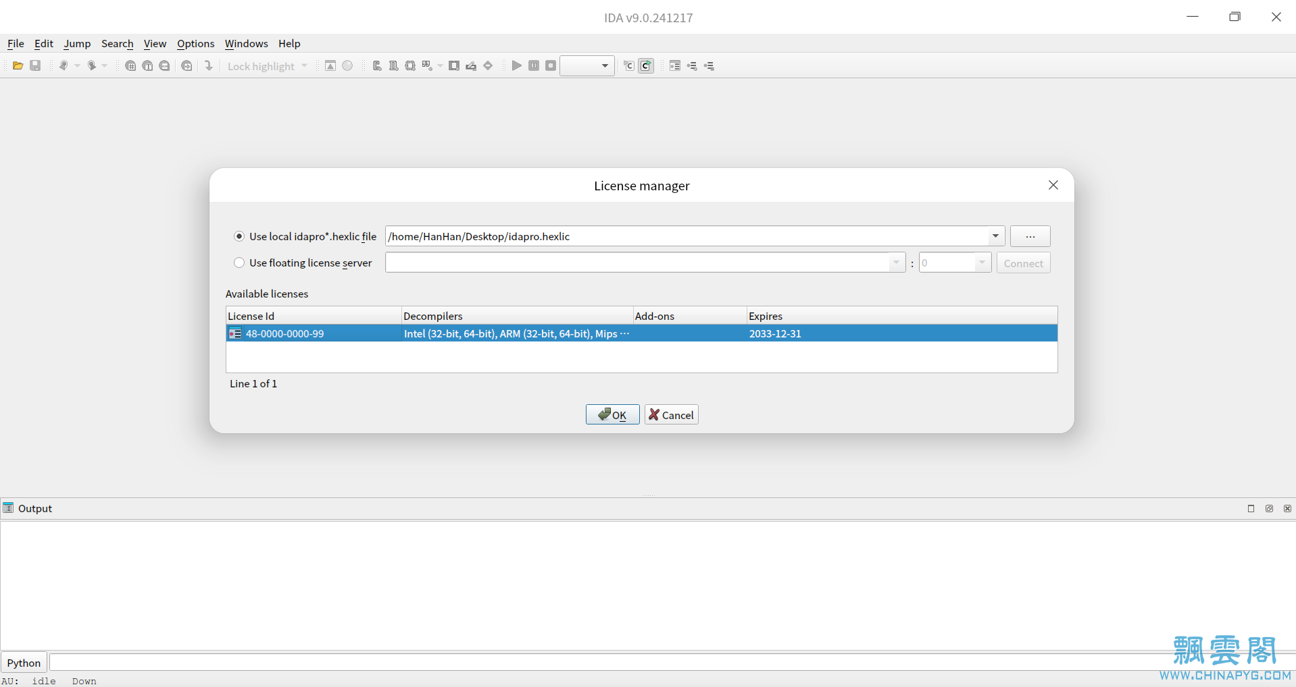Click the search next occurrence icon

tap(186, 65)
